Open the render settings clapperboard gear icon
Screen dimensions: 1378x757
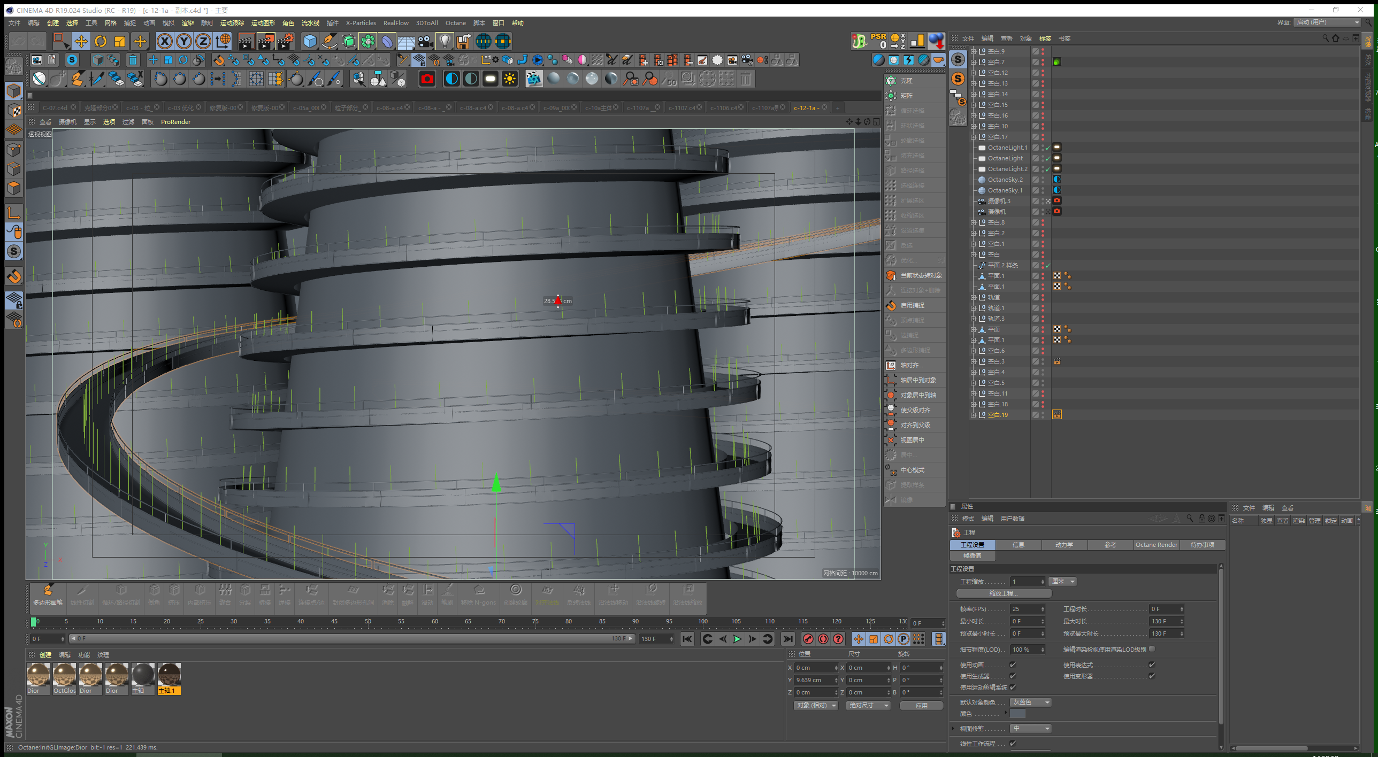[286, 41]
